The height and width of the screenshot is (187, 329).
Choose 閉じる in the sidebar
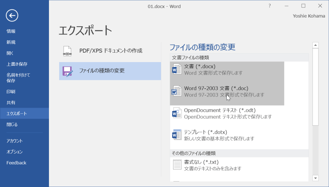pos(24,125)
